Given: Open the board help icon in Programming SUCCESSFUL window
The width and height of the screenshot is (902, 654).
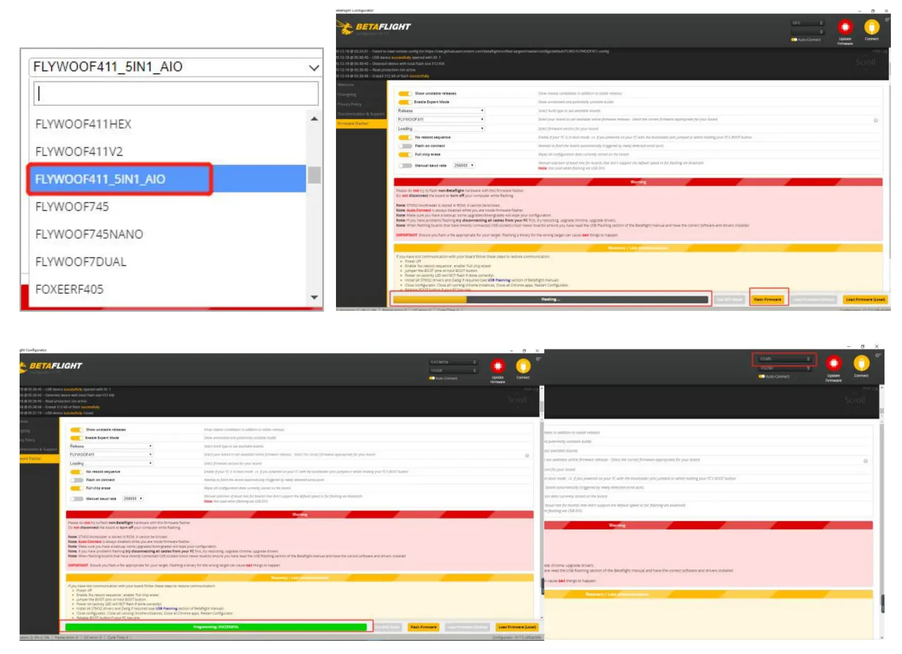Looking at the screenshot, I should [527, 455].
